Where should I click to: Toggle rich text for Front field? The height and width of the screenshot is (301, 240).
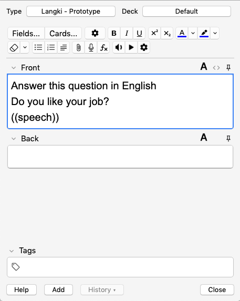tap(204, 67)
